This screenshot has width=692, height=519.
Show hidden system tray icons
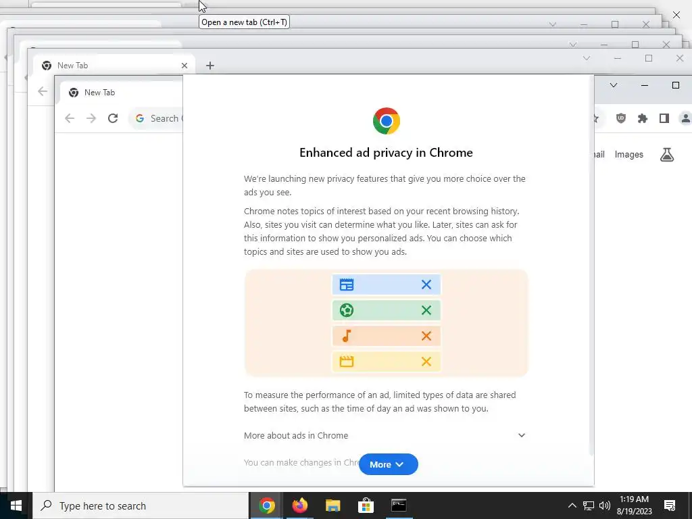[x=572, y=505]
